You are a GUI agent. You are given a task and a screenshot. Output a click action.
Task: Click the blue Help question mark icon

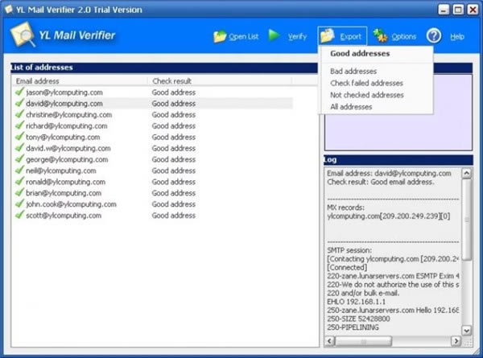(434, 35)
